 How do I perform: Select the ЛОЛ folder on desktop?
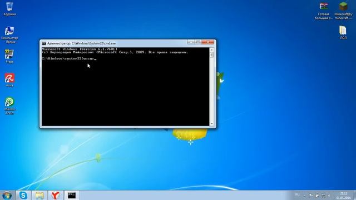[x=343, y=32]
